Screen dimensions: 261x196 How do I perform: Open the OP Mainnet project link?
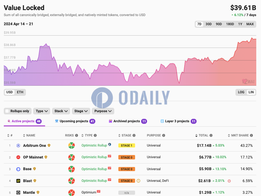click(33, 157)
